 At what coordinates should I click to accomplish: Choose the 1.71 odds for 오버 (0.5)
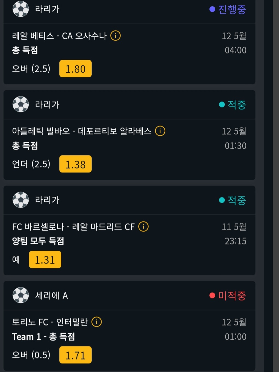[x=75, y=355]
